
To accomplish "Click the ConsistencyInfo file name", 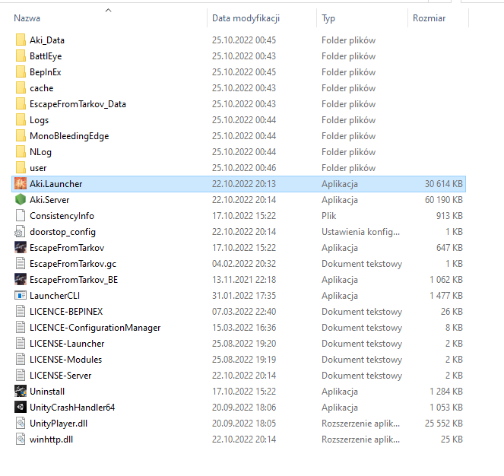I will click(62, 216).
